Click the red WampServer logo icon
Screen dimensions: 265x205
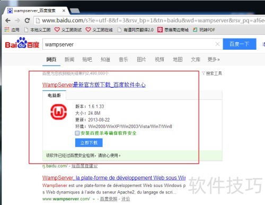(58, 111)
